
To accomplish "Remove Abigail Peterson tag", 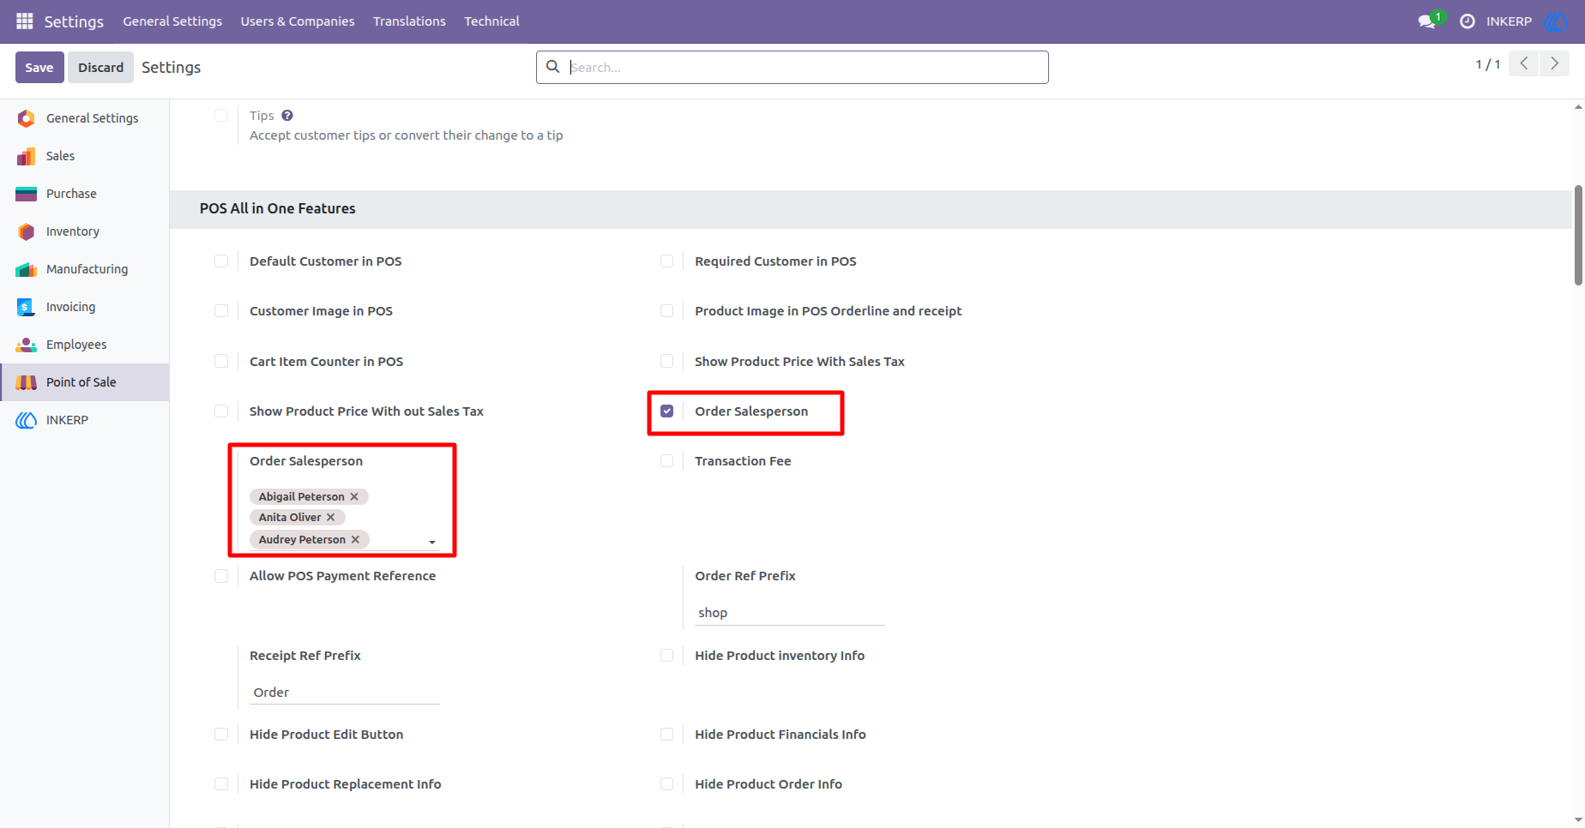I will point(354,496).
